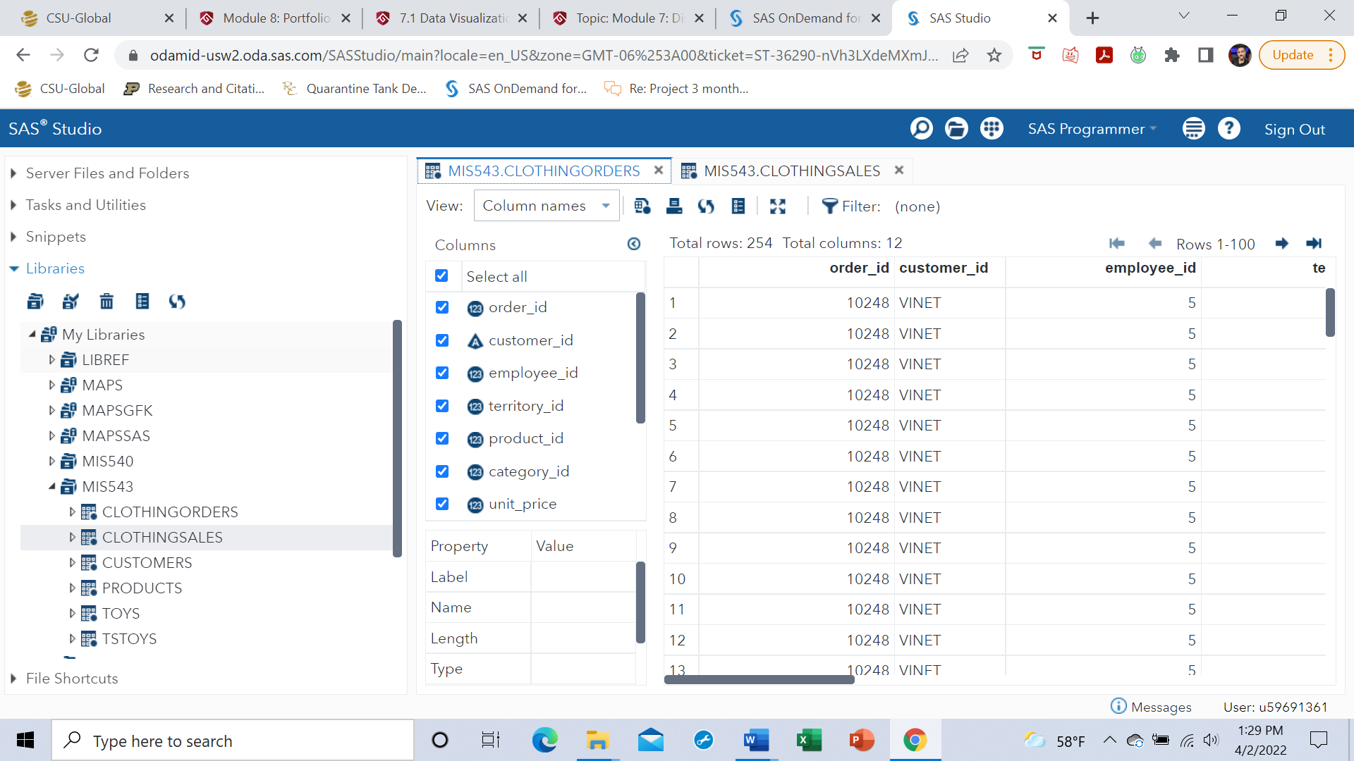Delete the selected library
Viewport: 1354px width, 761px height.
[x=106, y=301]
